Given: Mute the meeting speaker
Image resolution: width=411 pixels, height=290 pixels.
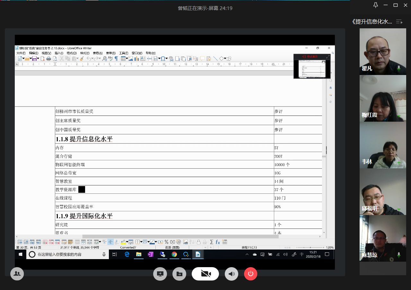Looking at the screenshot, I should 231,274.
